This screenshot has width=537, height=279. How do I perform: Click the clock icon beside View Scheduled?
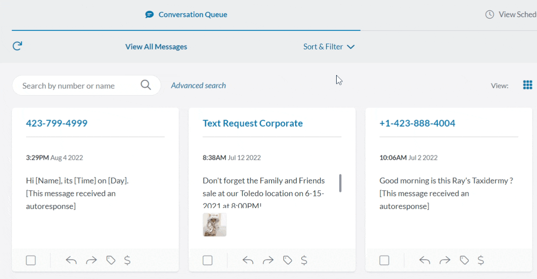[489, 14]
